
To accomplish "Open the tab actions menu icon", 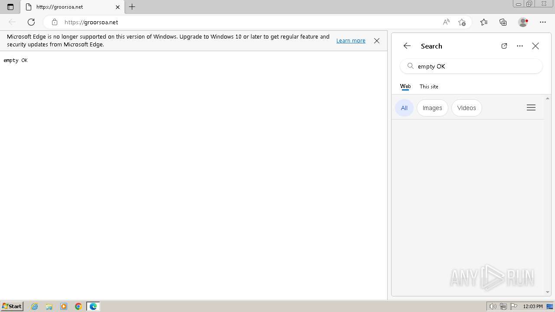I will point(10,7).
